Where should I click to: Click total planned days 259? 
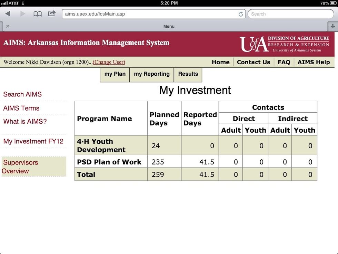158,175
